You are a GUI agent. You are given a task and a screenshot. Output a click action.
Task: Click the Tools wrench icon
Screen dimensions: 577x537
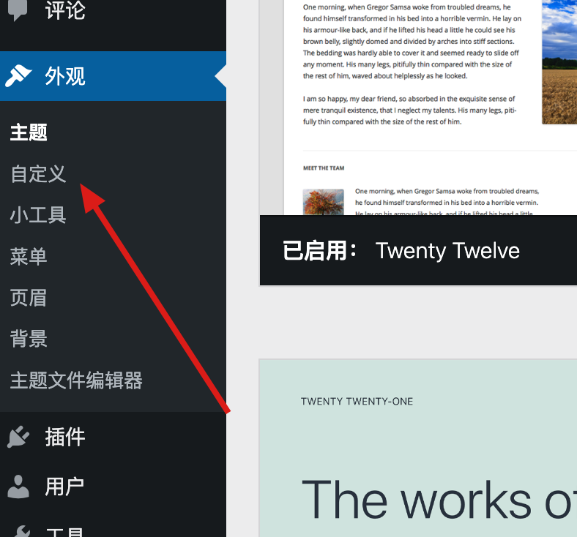click(21, 531)
